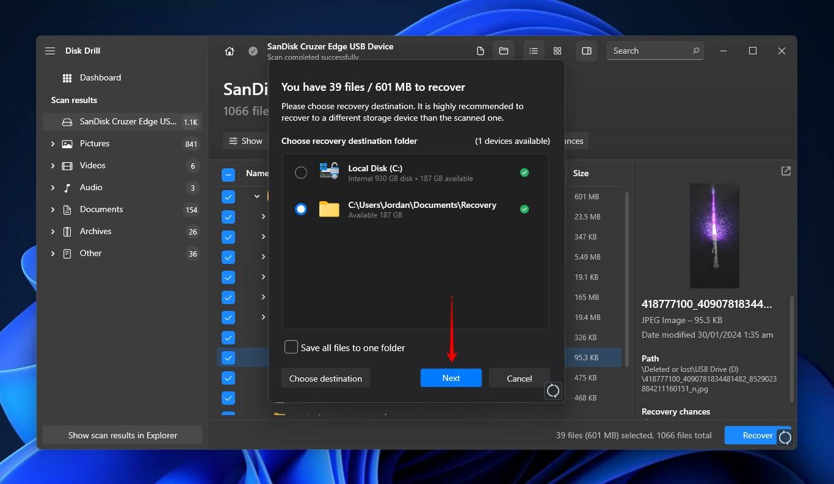The width and height of the screenshot is (834, 484).
Task: Expand the Archives category chevron
Action: [53, 232]
